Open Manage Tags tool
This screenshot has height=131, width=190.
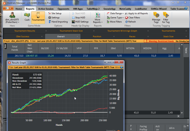tap(156, 18)
